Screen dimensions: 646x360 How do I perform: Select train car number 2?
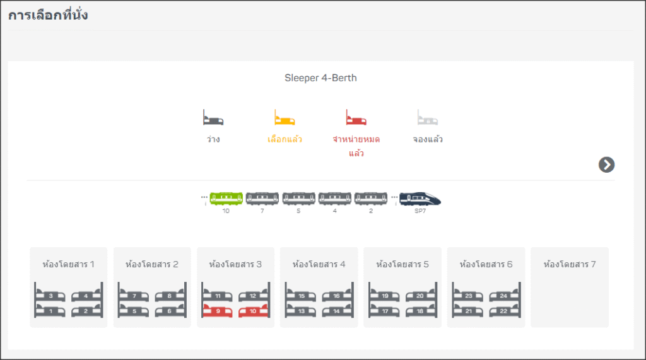click(370, 199)
